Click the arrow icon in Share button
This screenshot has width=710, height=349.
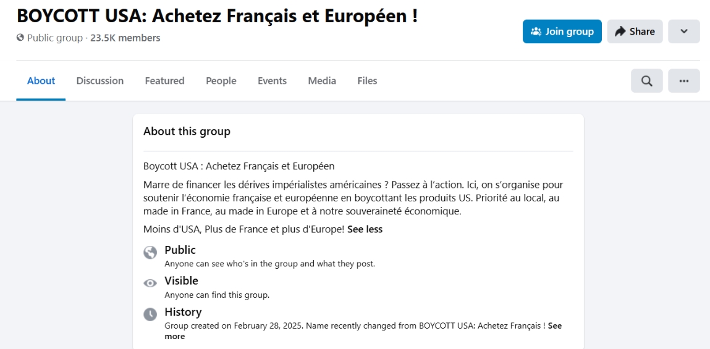(619, 32)
